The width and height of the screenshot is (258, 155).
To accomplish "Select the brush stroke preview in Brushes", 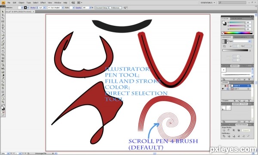I will coord(236,75).
